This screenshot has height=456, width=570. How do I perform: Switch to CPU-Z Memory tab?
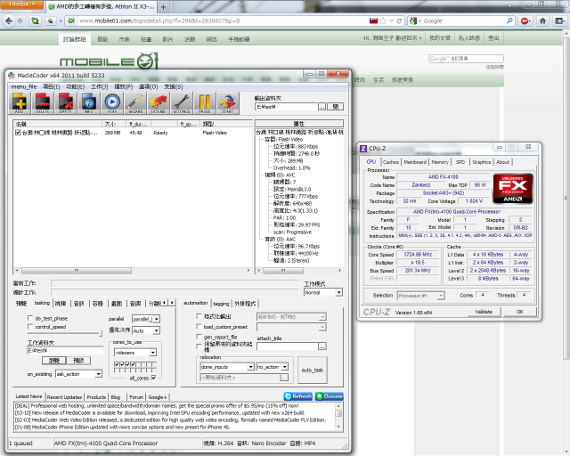[440, 162]
